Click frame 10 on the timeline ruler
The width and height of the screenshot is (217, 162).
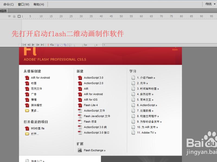[x=41, y=16]
